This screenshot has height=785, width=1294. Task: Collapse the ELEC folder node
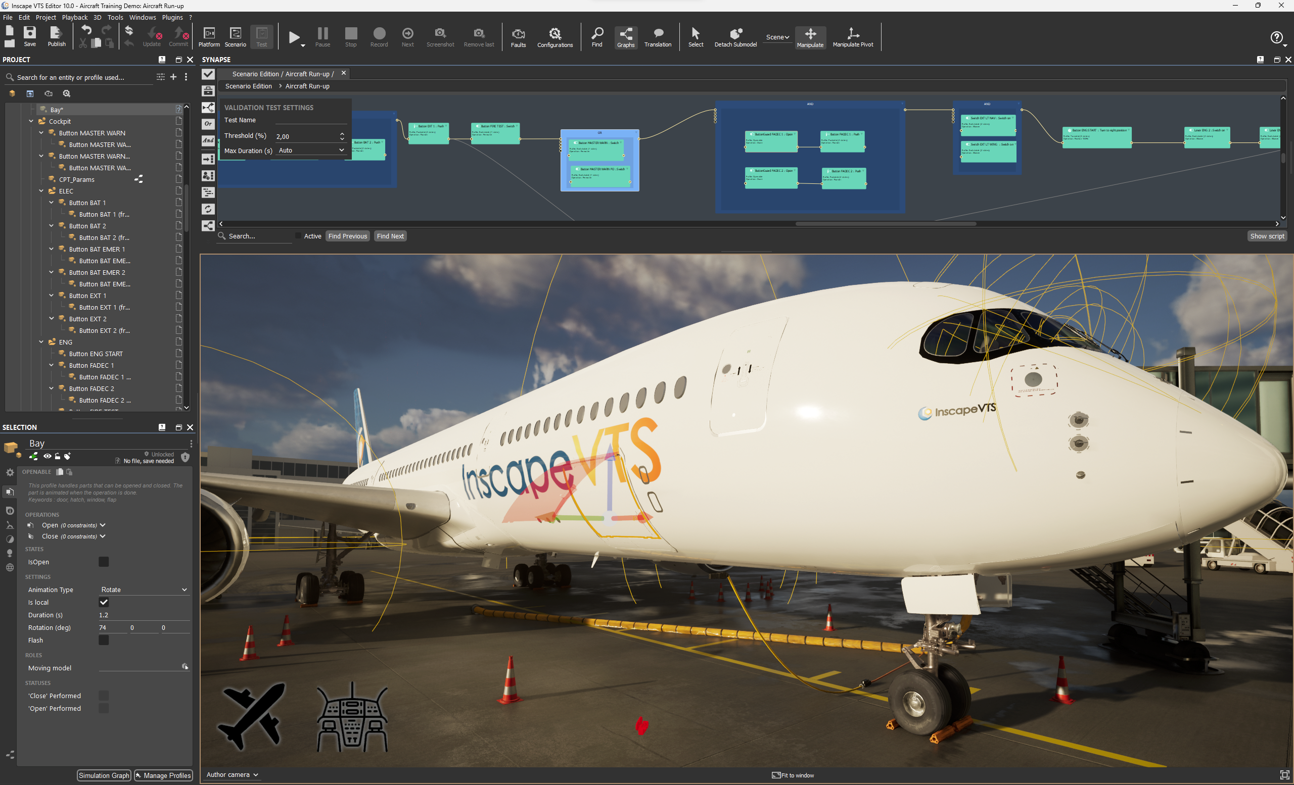(41, 191)
